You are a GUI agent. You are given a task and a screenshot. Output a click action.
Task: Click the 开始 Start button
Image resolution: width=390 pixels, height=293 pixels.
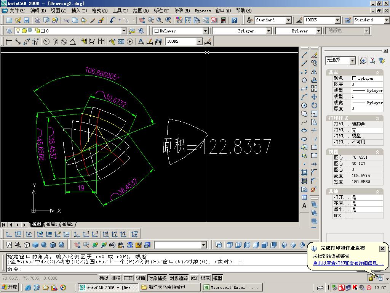pyautogui.click(x=10, y=287)
